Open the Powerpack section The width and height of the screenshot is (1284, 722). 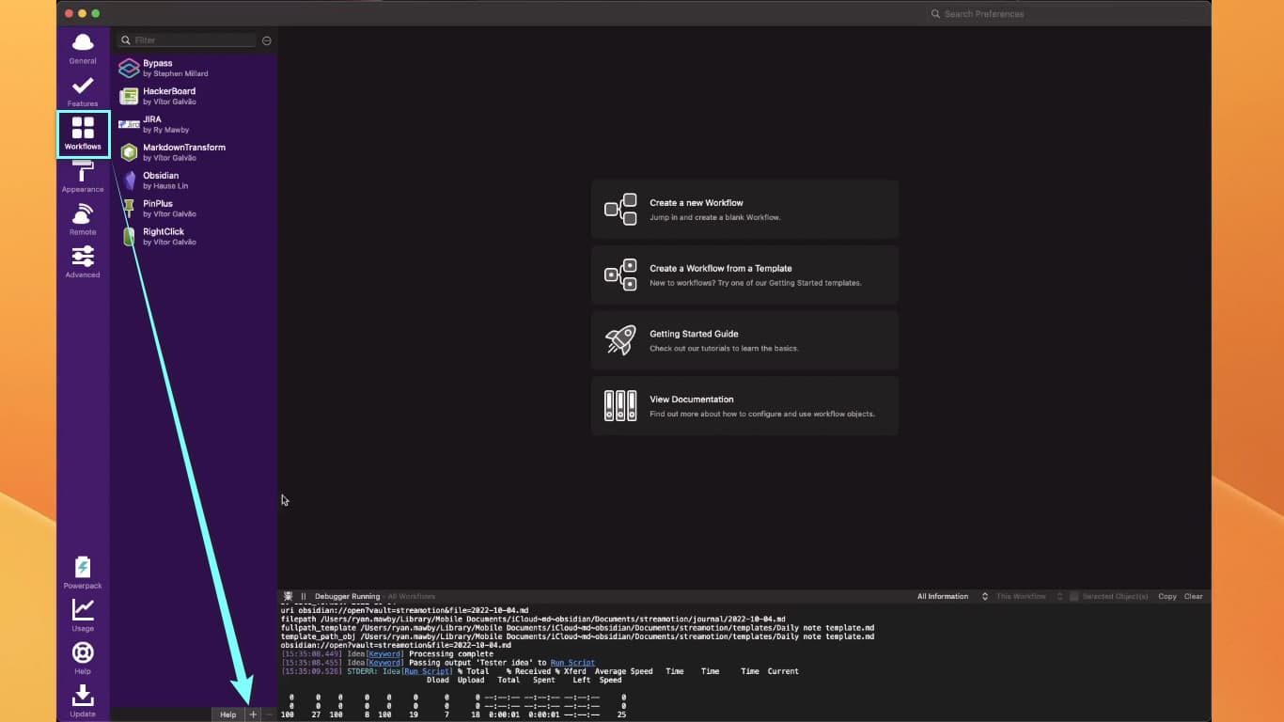click(83, 573)
